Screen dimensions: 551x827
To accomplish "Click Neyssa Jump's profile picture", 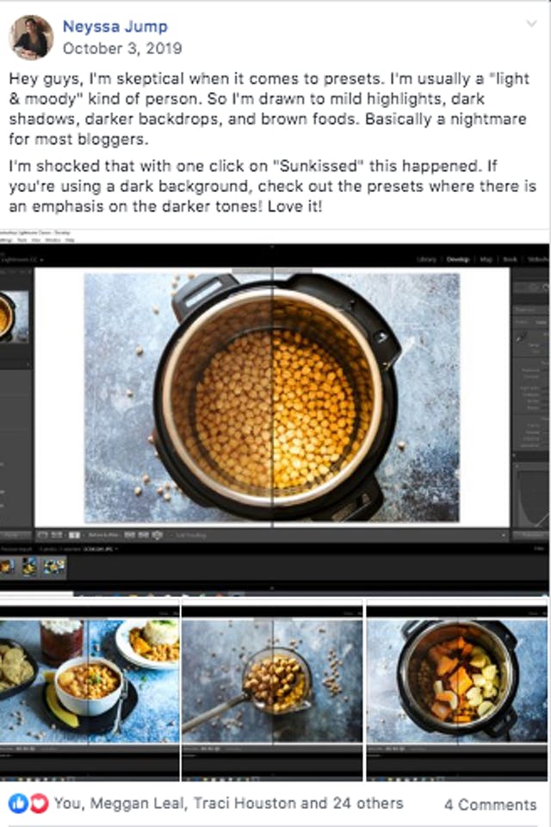I will coord(31,38).
